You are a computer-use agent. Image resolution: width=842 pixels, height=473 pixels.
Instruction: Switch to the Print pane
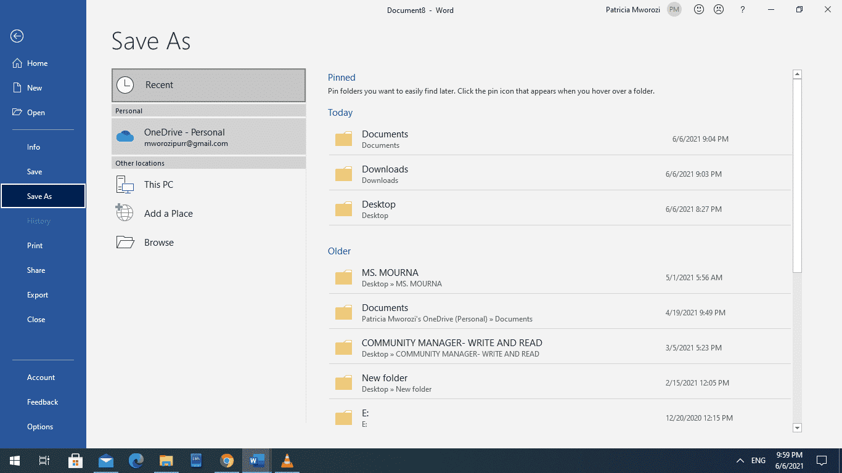(35, 245)
